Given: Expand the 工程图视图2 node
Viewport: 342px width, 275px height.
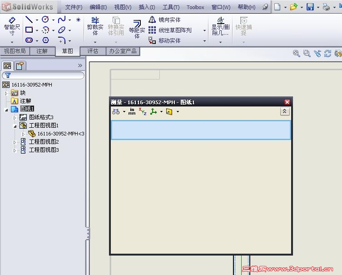Looking at the screenshot, I should [x=15, y=142].
